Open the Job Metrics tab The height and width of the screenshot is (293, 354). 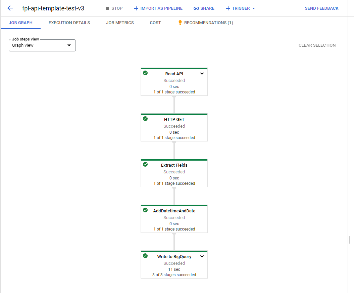tap(120, 23)
